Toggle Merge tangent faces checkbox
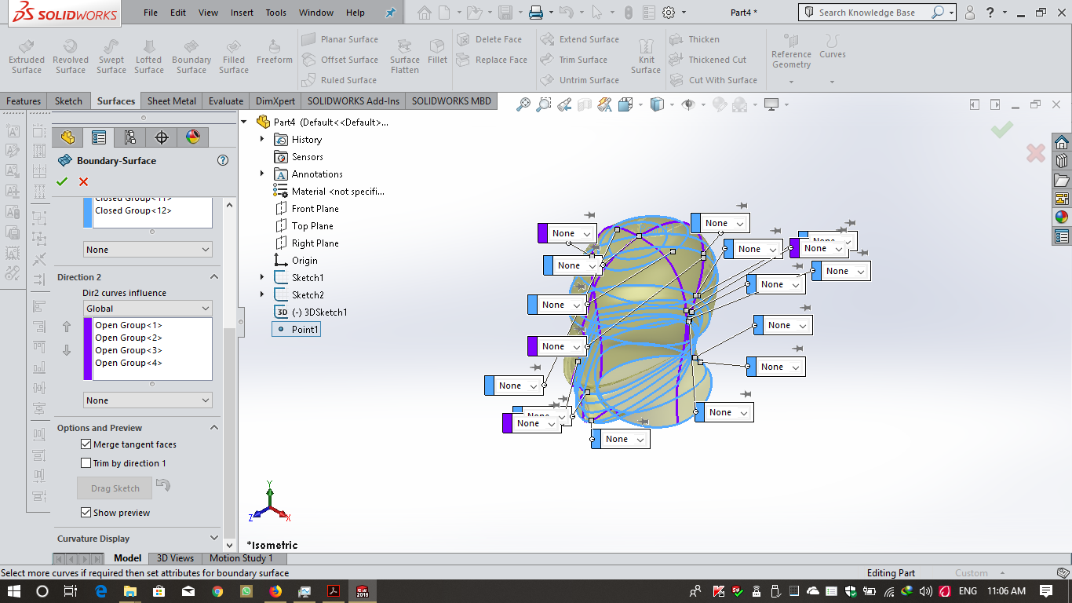Image resolution: width=1072 pixels, height=603 pixels. (86, 444)
